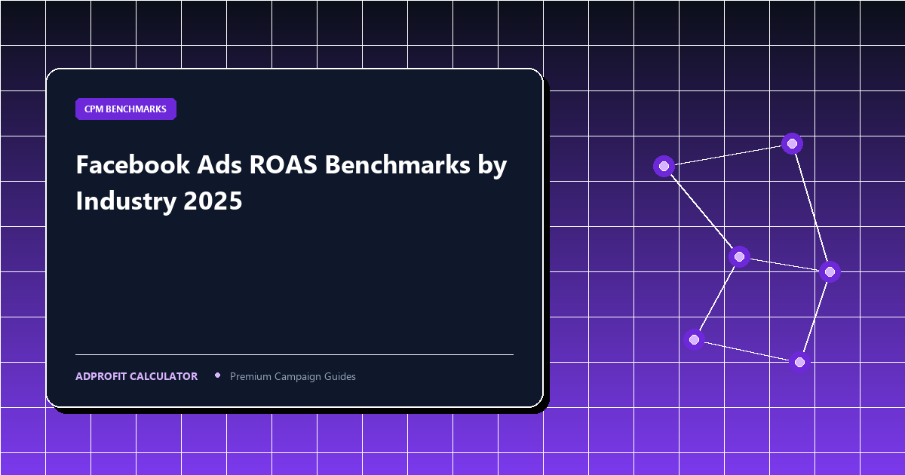This screenshot has height=475, width=905.
Task: Click the CPM BENCHMARKS tag badge
Action: click(x=126, y=109)
